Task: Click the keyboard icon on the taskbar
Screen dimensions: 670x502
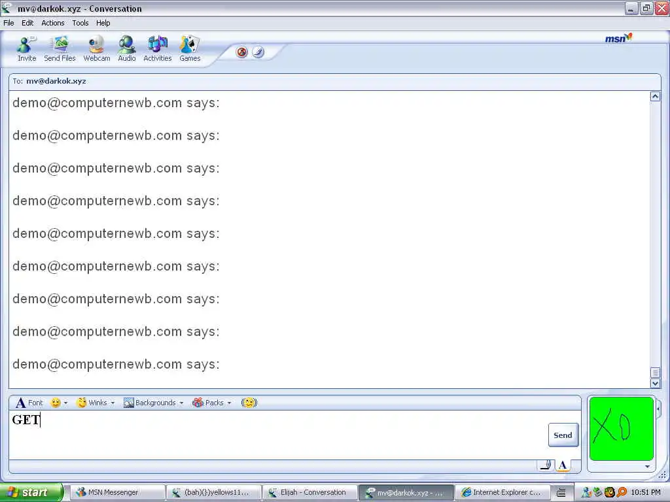Action: tap(561, 493)
